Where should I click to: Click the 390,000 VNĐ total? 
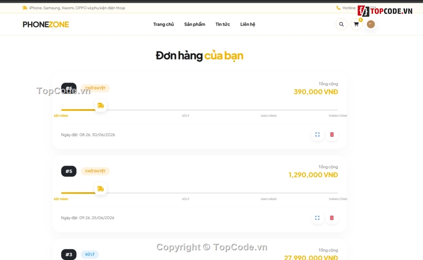pos(316,92)
